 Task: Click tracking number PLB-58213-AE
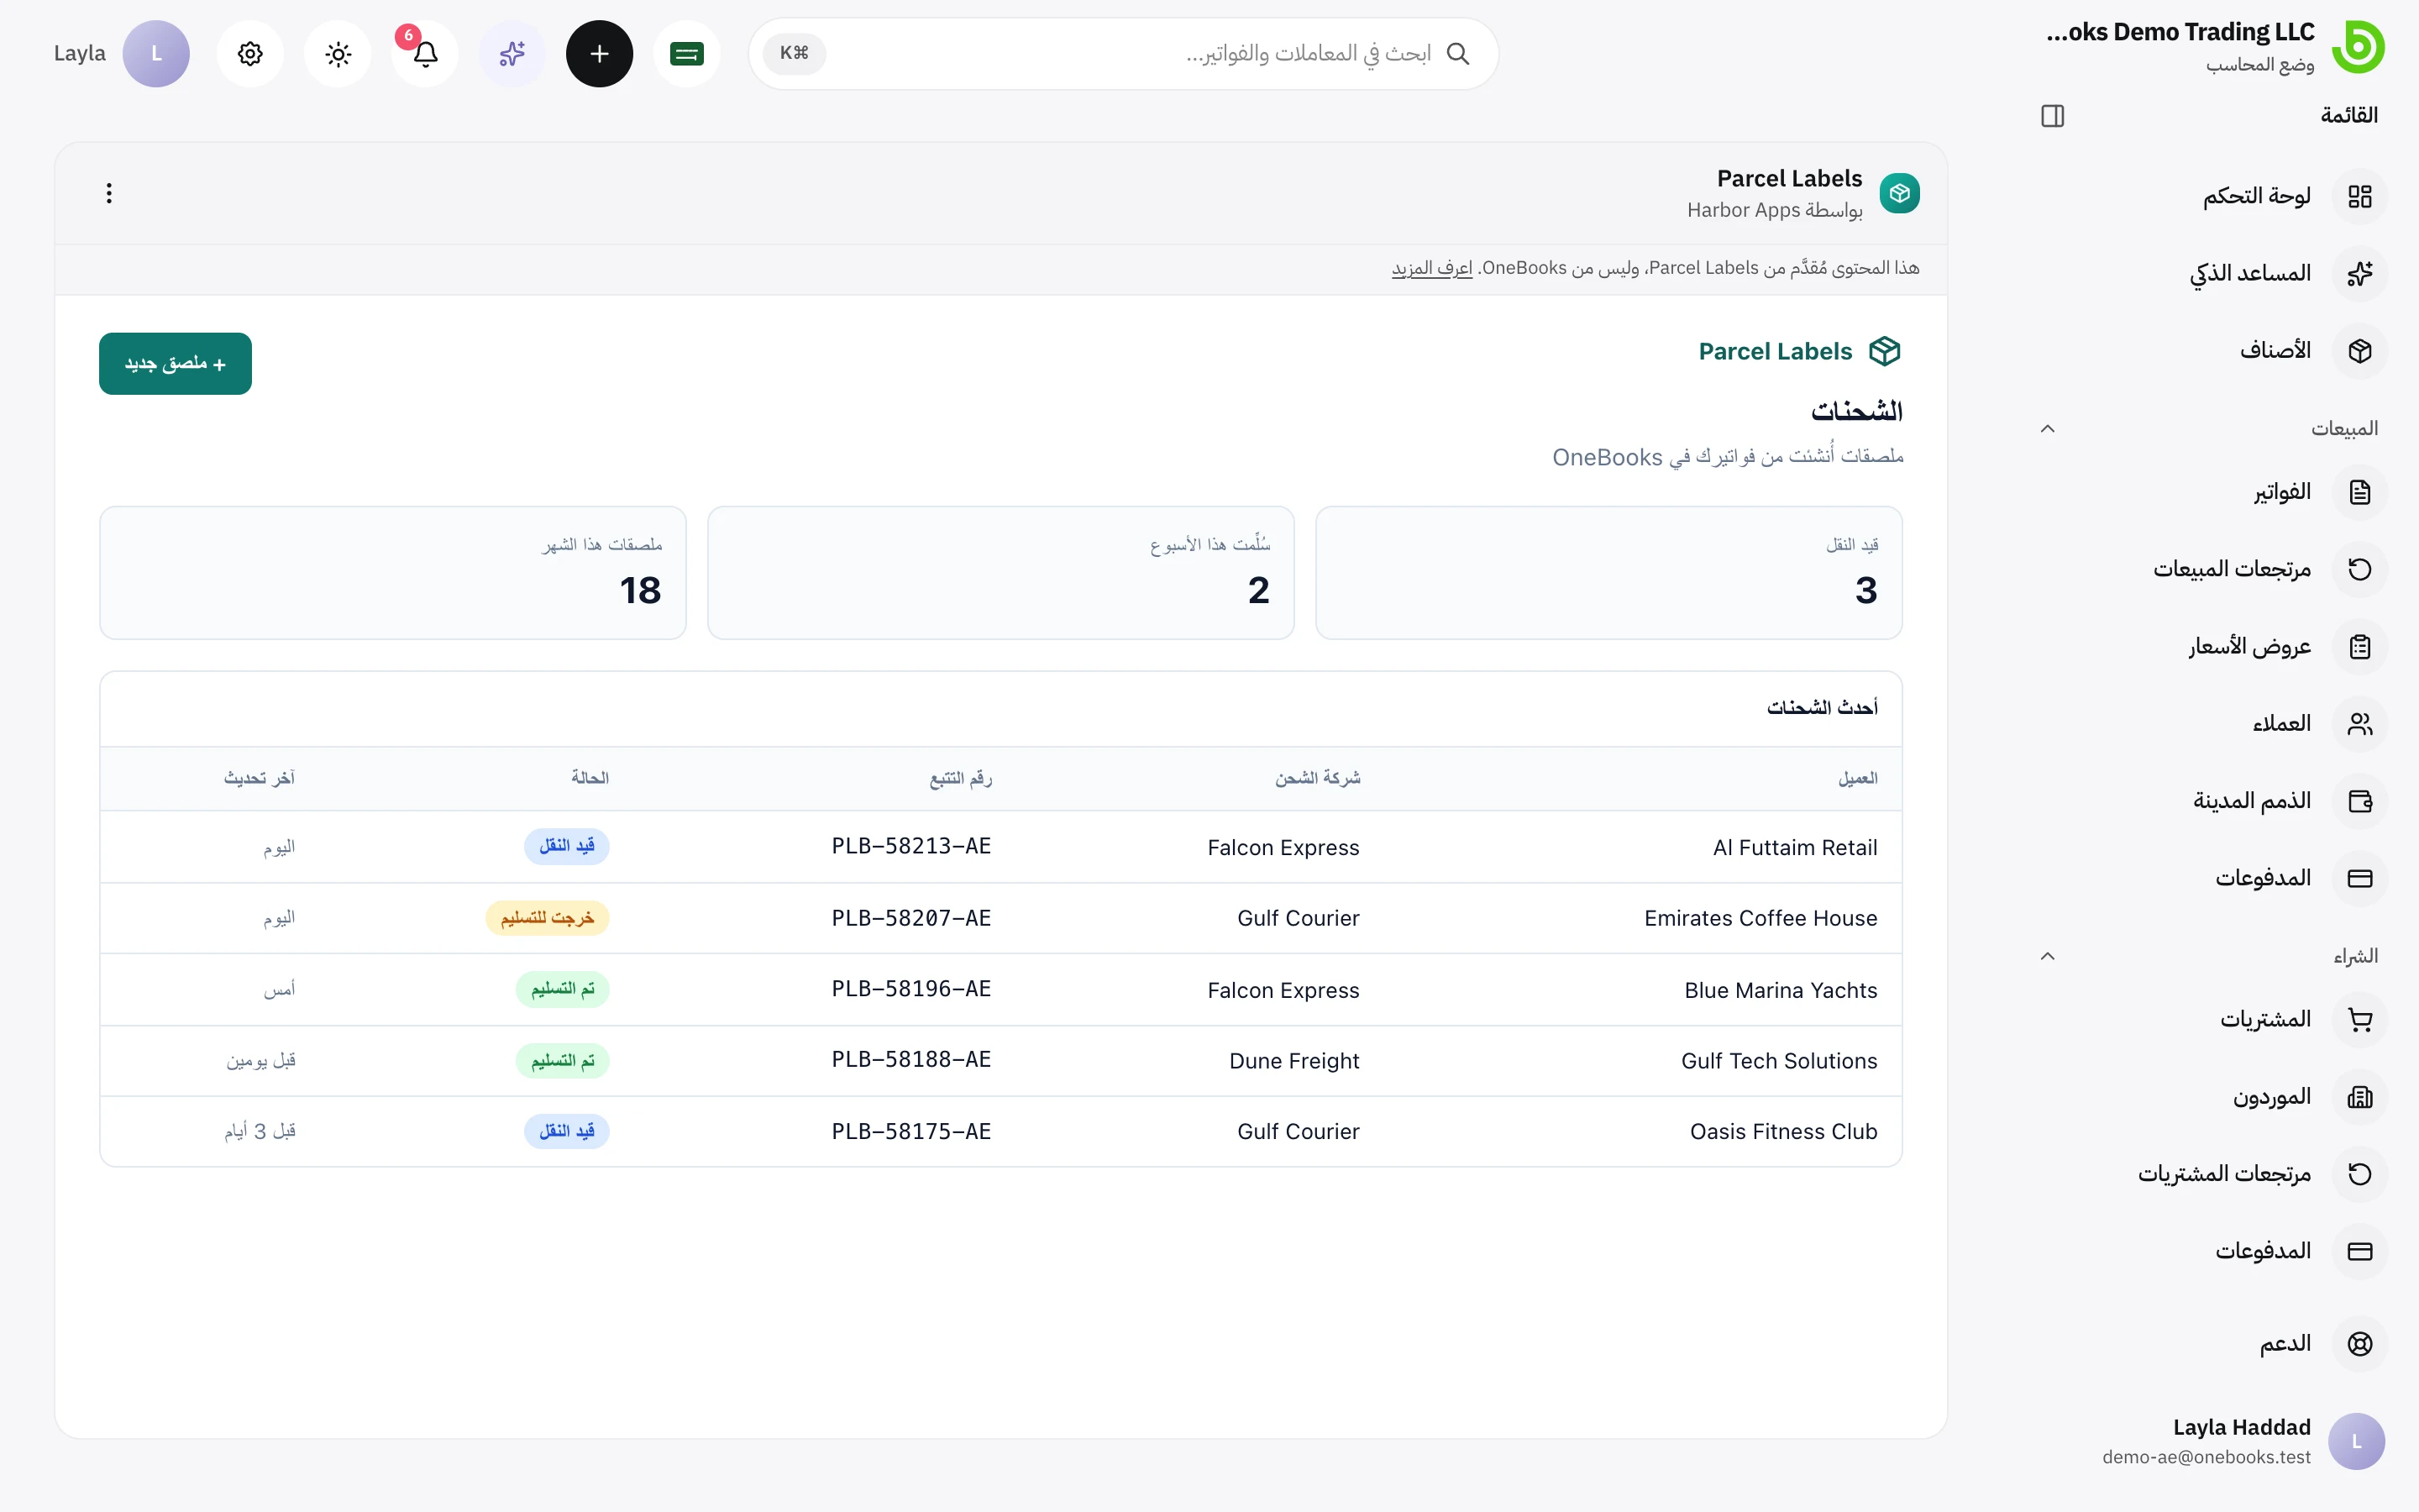click(910, 846)
